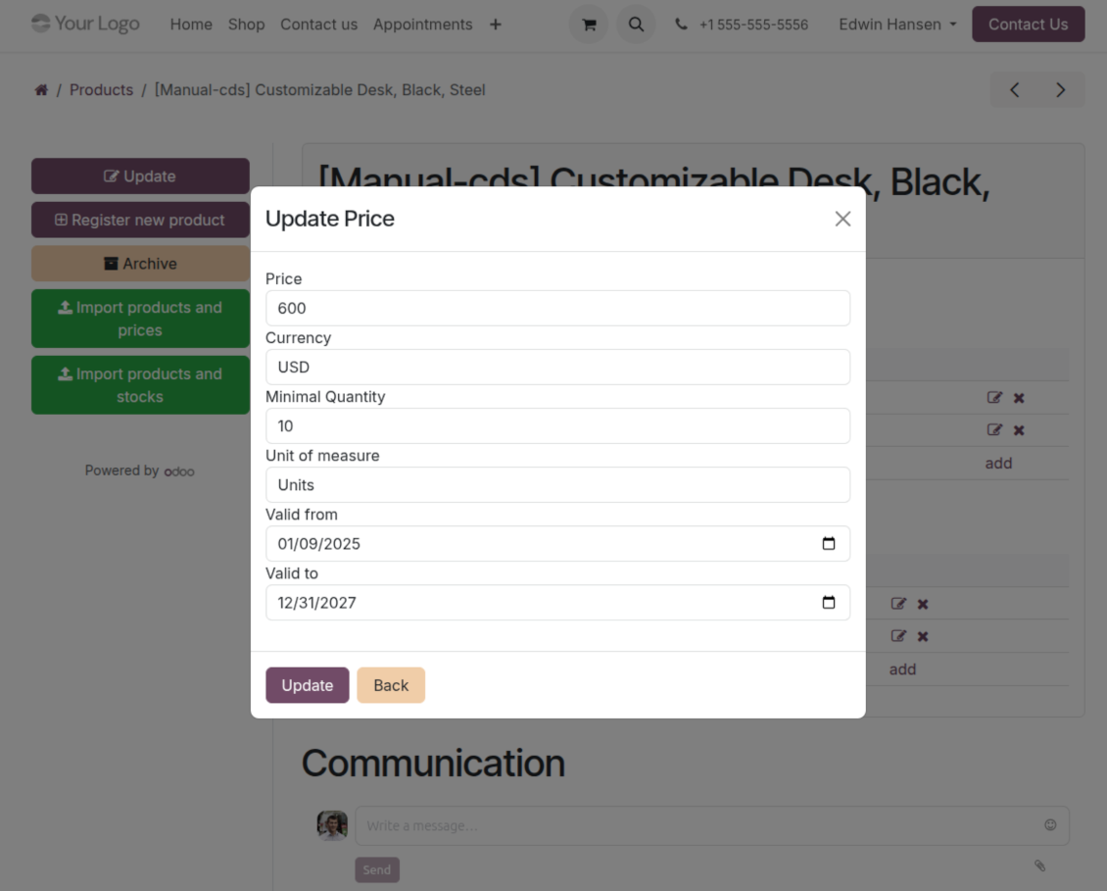1107x891 pixels.
Task: Go to the next product arrow
Action: [1060, 90]
